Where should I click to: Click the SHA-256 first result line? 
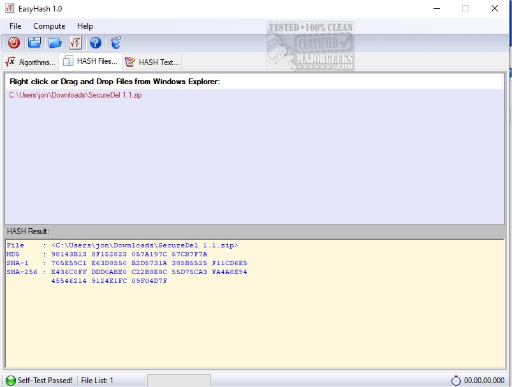tap(127, 272)
